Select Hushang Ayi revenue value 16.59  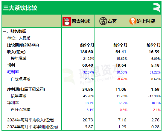(x=154, y=52)
